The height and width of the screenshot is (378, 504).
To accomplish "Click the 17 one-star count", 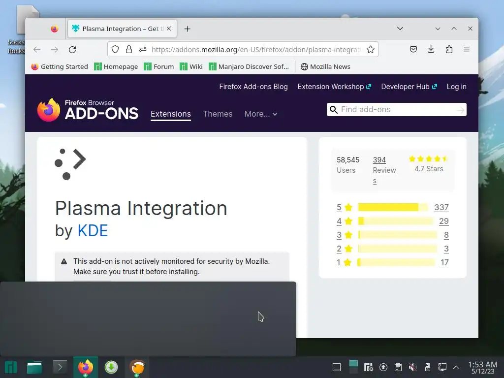I will [444, 263].
